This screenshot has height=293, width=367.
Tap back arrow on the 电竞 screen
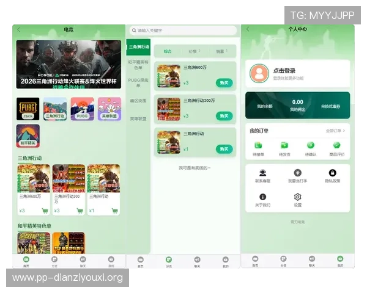pos(19,30)
